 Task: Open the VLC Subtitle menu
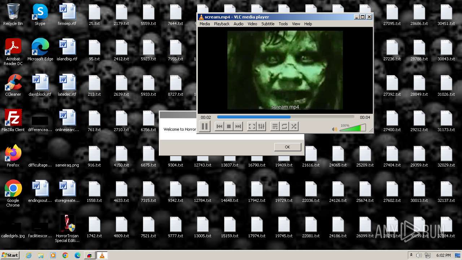point(268,24)
